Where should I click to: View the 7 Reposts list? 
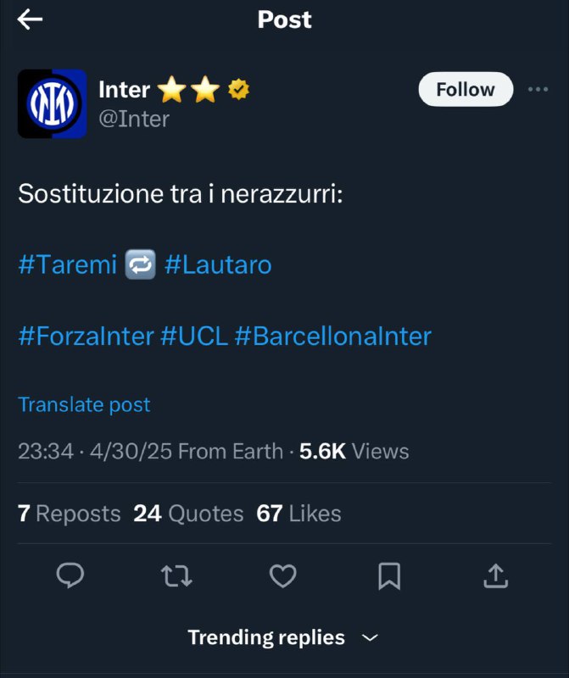tap(70, 514)
